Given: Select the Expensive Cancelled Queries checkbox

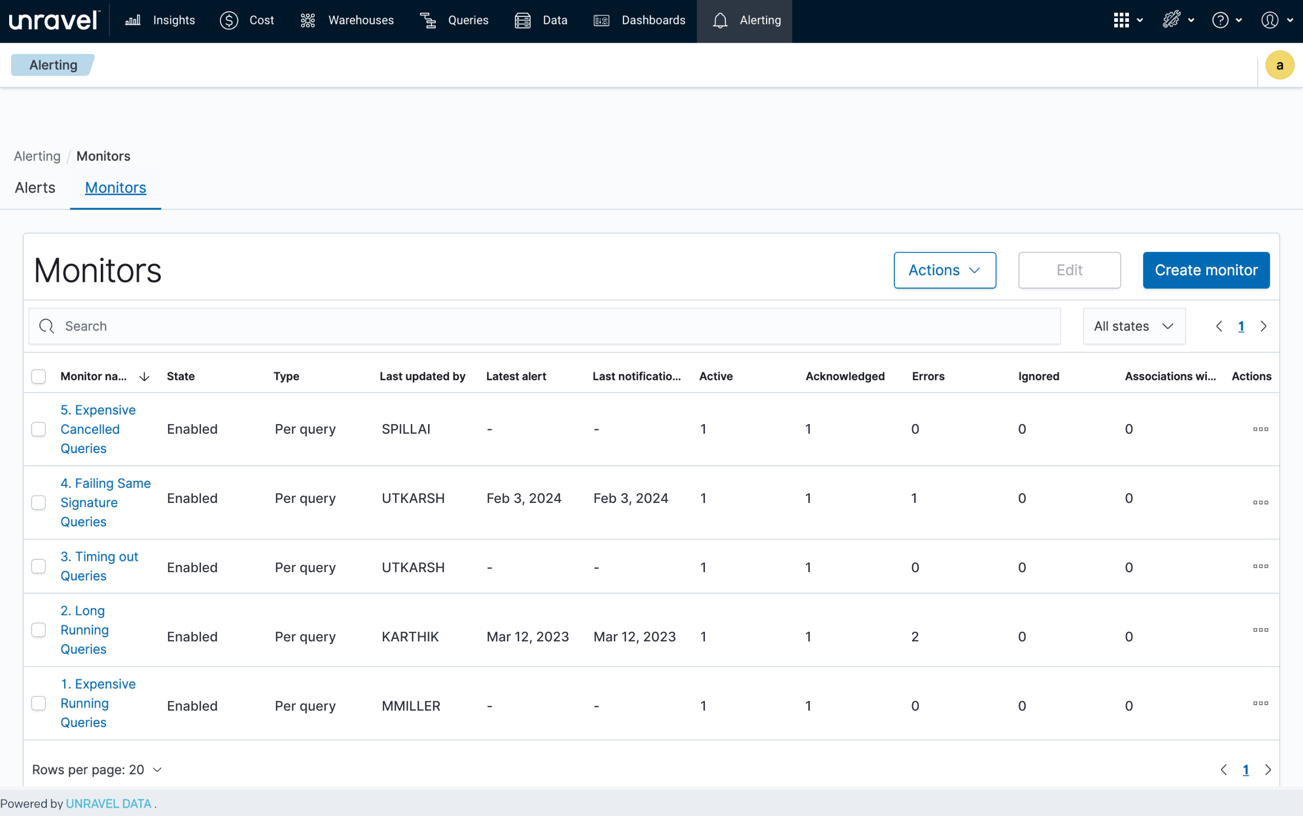Looking at the screenshot, I should 38,429.
